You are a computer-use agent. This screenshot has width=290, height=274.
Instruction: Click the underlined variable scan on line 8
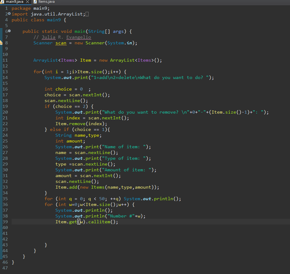(61, 43)
